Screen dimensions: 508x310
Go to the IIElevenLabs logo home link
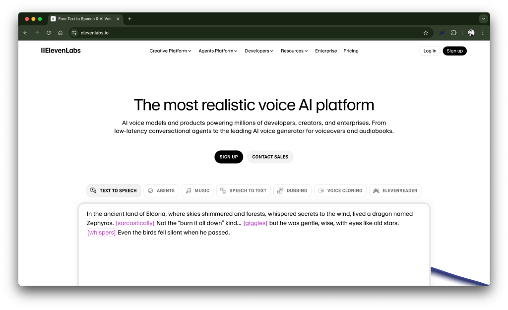(61, 51)
